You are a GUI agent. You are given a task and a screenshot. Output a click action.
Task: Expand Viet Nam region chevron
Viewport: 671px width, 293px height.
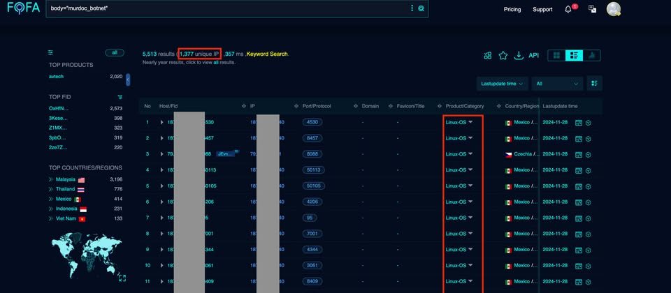click(x=51, y=218)
